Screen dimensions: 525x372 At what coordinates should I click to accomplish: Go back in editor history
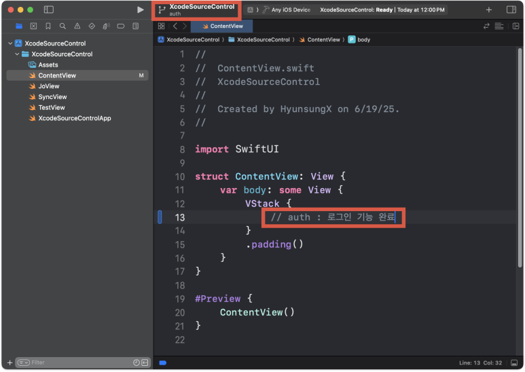[175, 26]
